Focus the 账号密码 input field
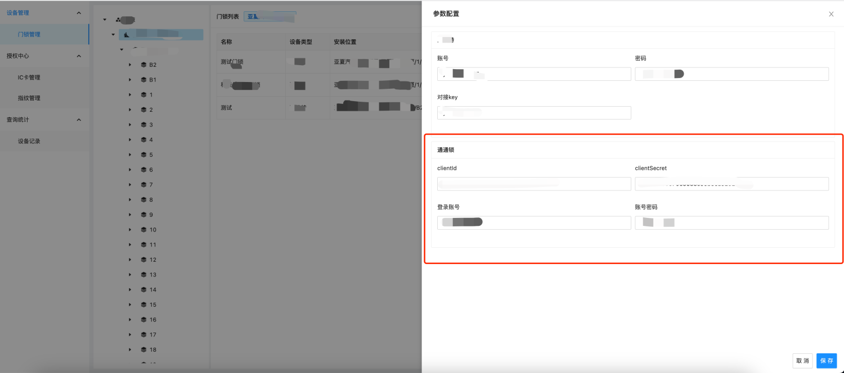 pos(731,223)
